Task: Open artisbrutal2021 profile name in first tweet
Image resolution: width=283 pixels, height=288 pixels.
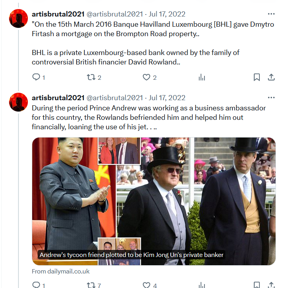Action: click(x=58, y=14)
